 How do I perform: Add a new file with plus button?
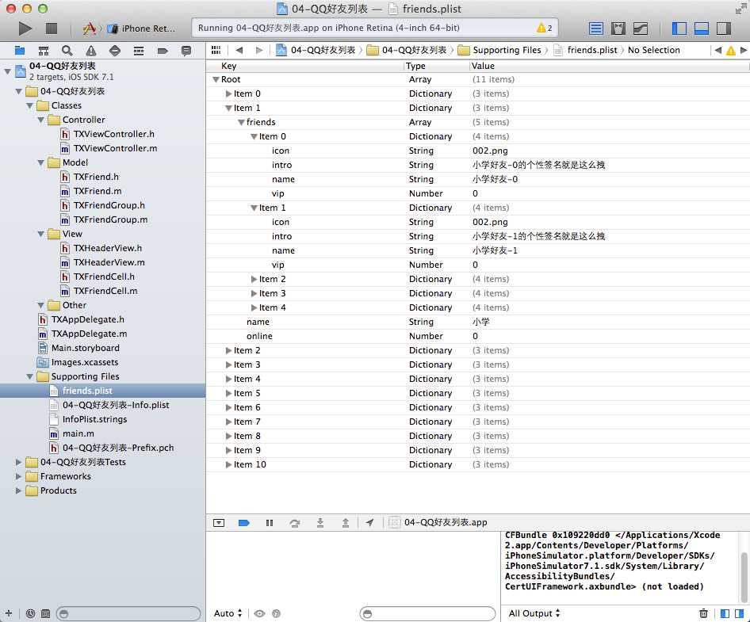(9, 612)
